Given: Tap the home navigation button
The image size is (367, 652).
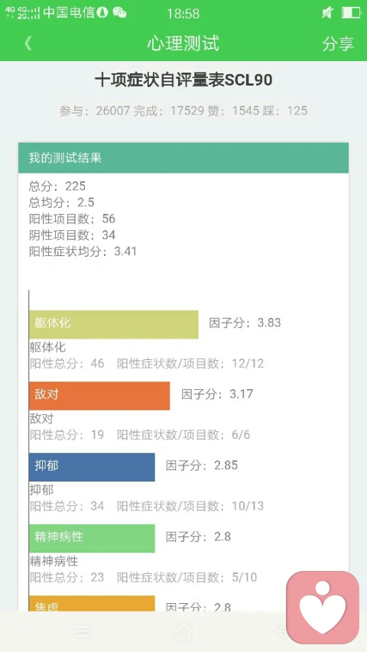Looking at the screenshot, I should click(183, 631).
